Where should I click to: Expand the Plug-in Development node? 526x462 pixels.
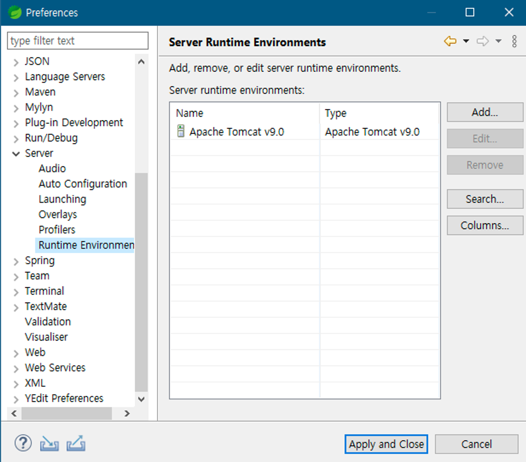(x=16, y=124)
